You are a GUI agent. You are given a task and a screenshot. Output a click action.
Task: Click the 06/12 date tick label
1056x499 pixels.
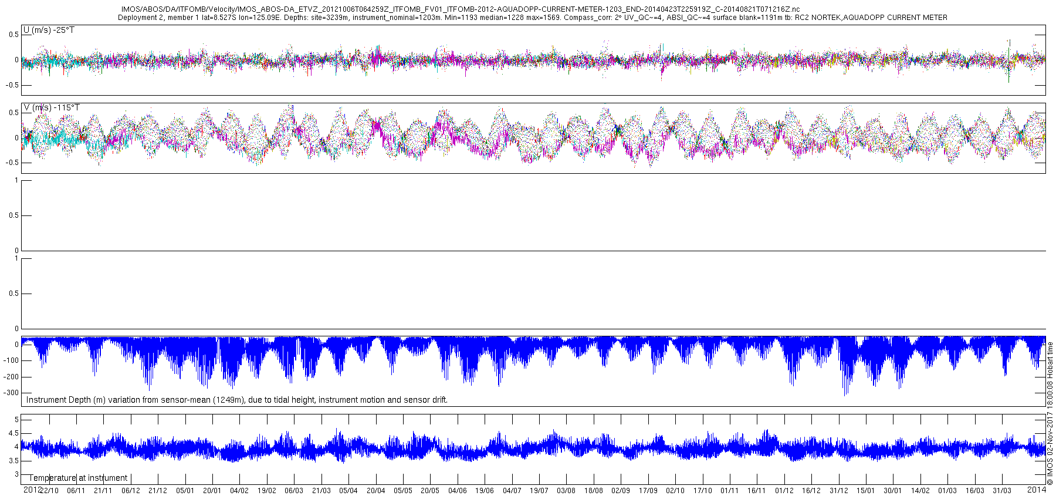click(x=131, y=491)
